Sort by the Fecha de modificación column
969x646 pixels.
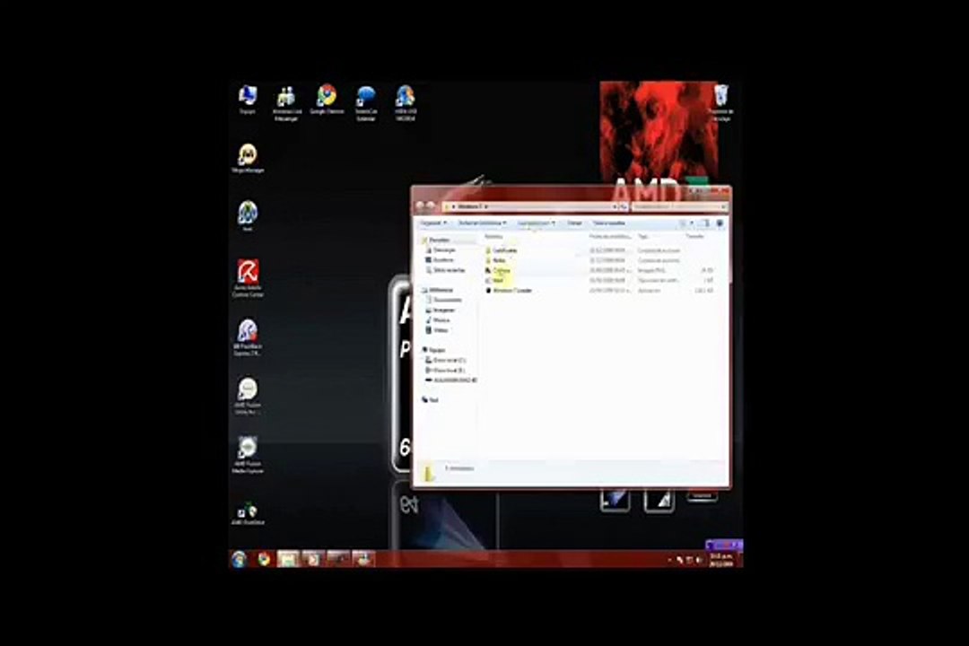[611, 236]
